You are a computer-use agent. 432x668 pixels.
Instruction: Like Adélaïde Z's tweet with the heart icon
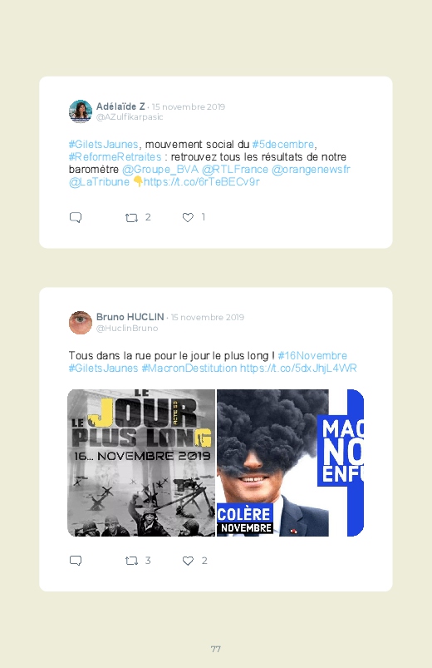(x=188, y=217)
